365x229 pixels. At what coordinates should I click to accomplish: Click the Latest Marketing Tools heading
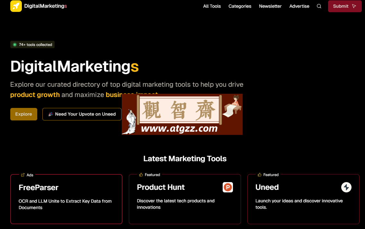(185, 158)
